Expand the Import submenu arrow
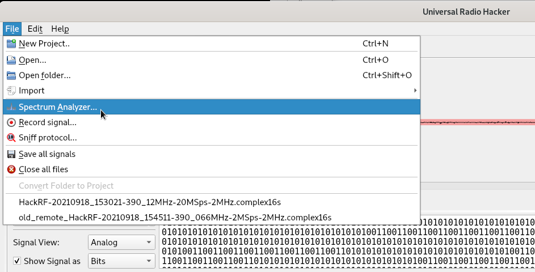The width and height of the screenshot is (535, 272). click(x=415, y=91)
